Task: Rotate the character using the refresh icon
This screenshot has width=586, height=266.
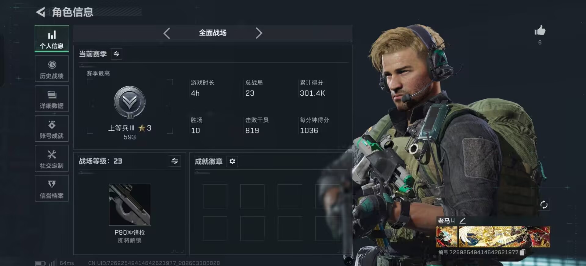Action: pos(544,205)
